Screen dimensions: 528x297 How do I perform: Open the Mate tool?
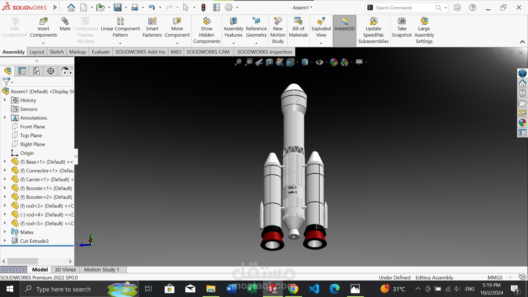click(65, 24)
